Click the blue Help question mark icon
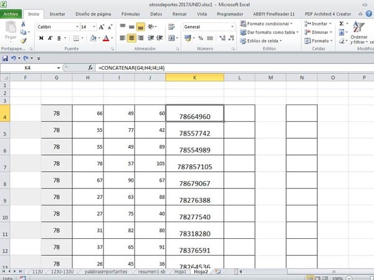The image size is (374, 280). (369, 14)
